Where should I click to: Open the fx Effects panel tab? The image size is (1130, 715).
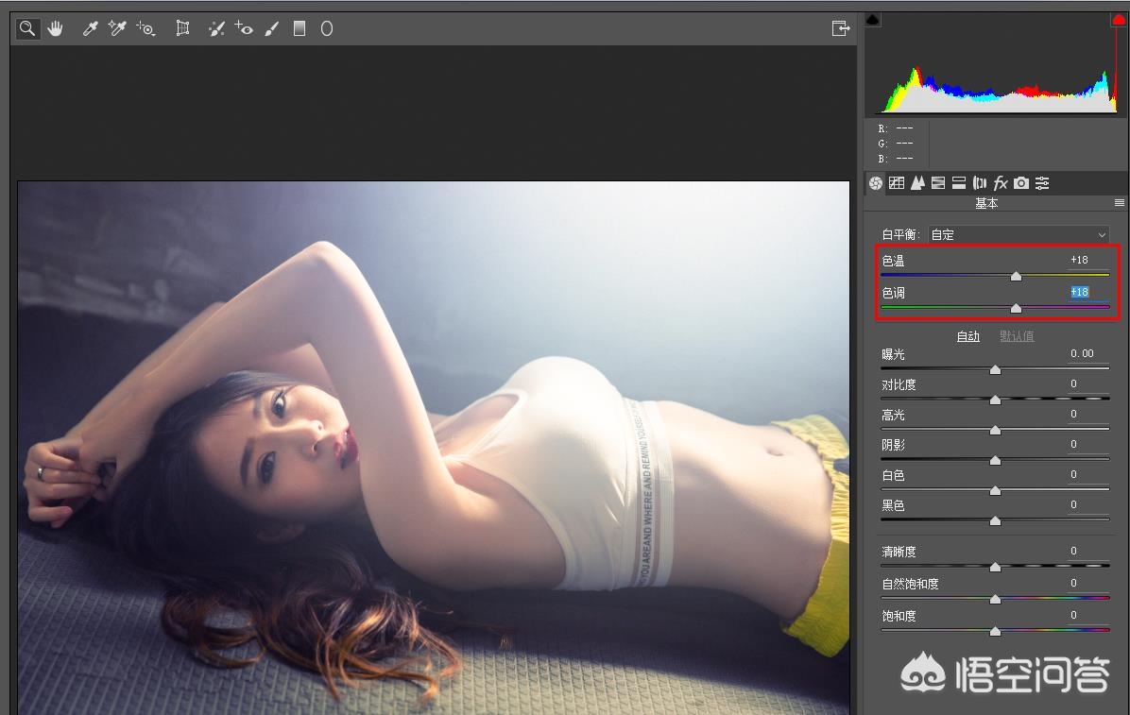point(1001,183)
